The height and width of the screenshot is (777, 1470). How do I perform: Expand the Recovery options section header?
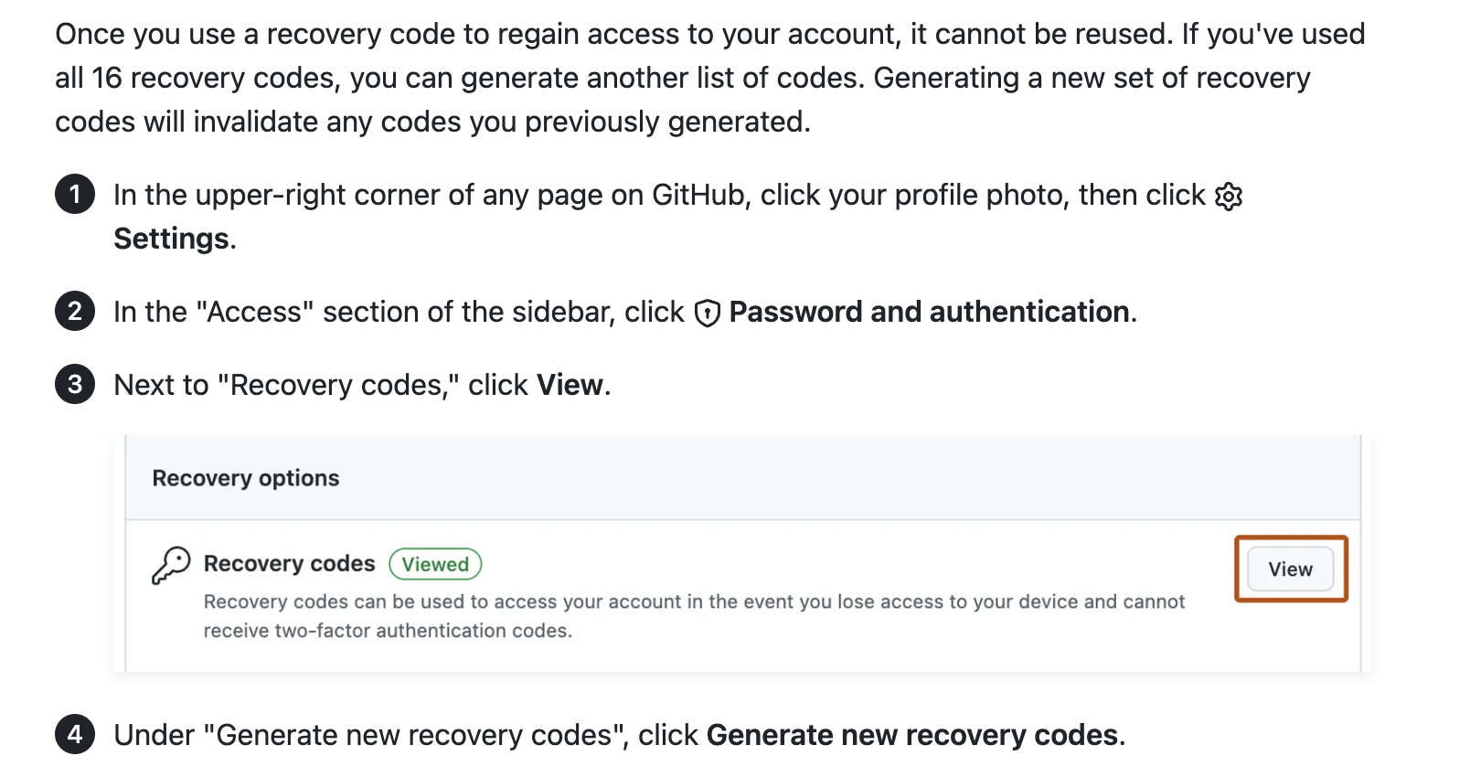click(x=245, y=477)
